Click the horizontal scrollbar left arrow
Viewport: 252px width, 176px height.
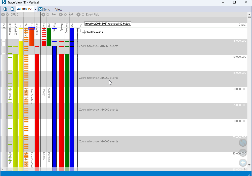pos(3,169)
